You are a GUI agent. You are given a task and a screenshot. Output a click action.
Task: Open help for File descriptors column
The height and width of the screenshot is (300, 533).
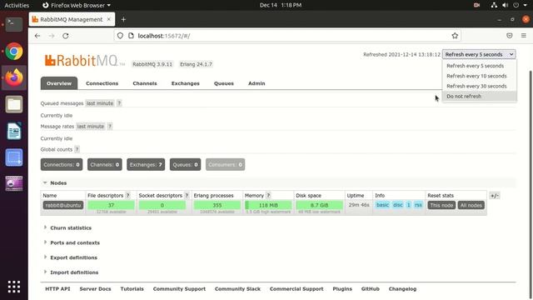127,195
